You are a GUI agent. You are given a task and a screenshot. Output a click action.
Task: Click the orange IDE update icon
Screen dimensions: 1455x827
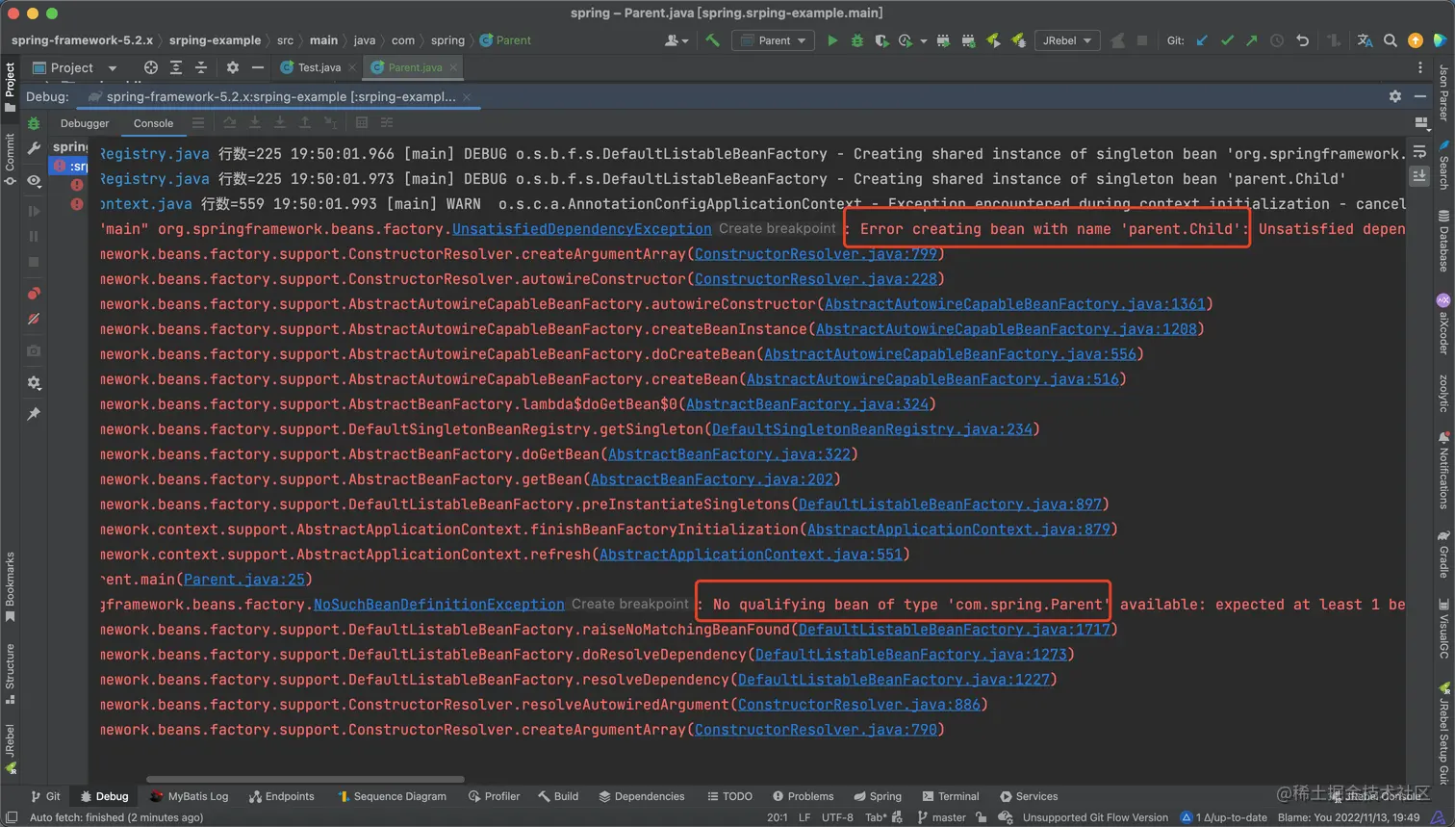(1415, 40)
